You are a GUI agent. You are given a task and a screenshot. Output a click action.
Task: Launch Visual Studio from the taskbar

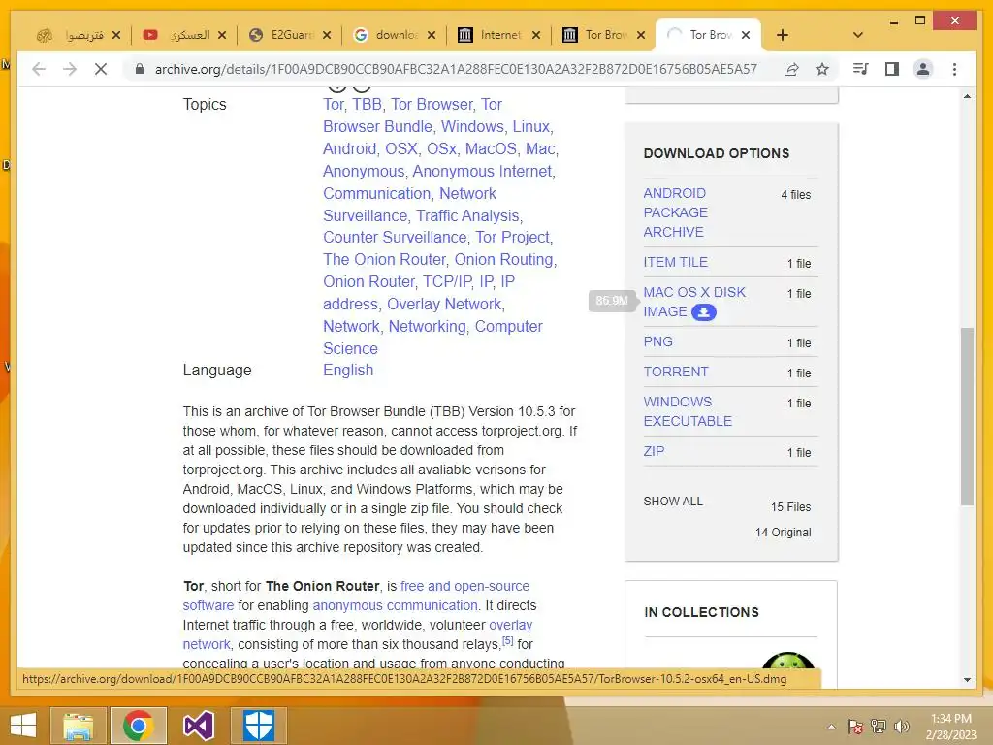tap(198, 726)
